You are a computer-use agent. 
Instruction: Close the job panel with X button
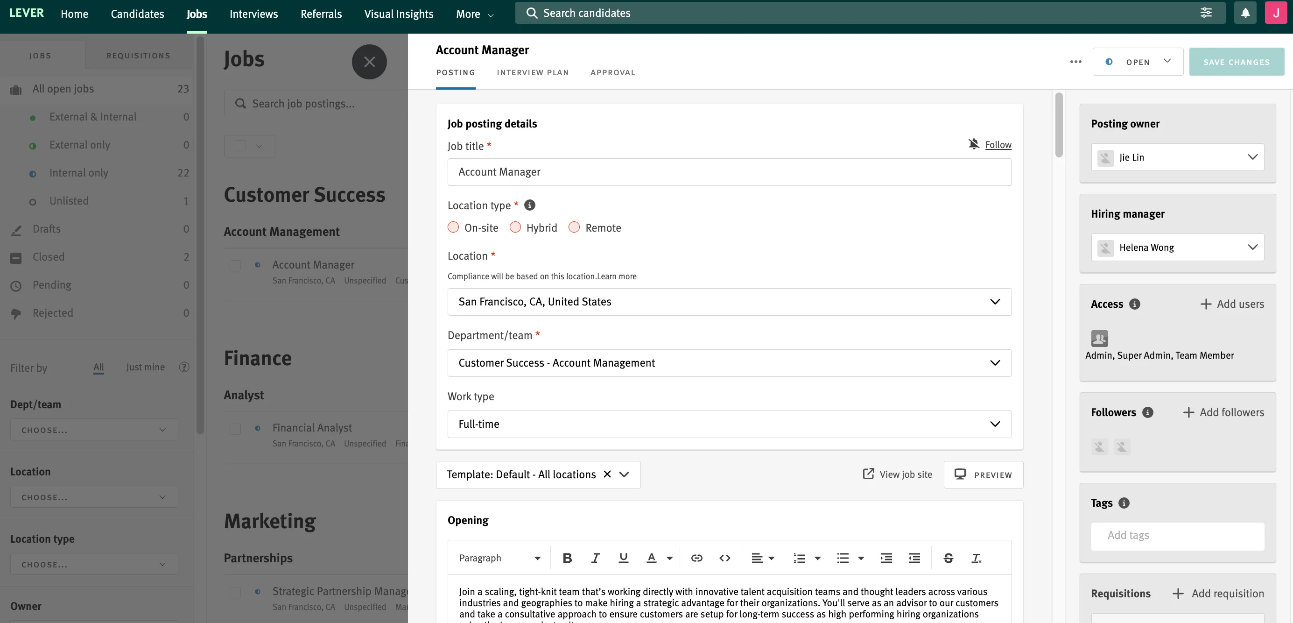click(x=369, y=62)
